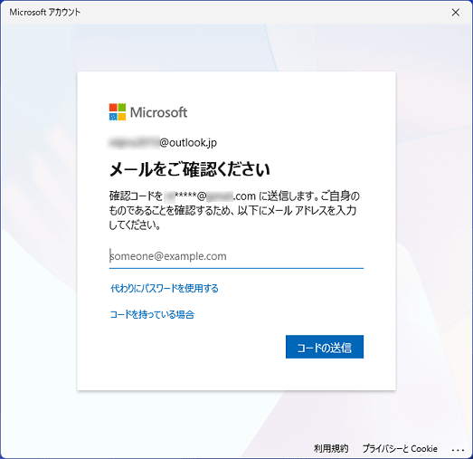
Task: Open the プライバシーと Cookie link
Action: click(400, 448)
